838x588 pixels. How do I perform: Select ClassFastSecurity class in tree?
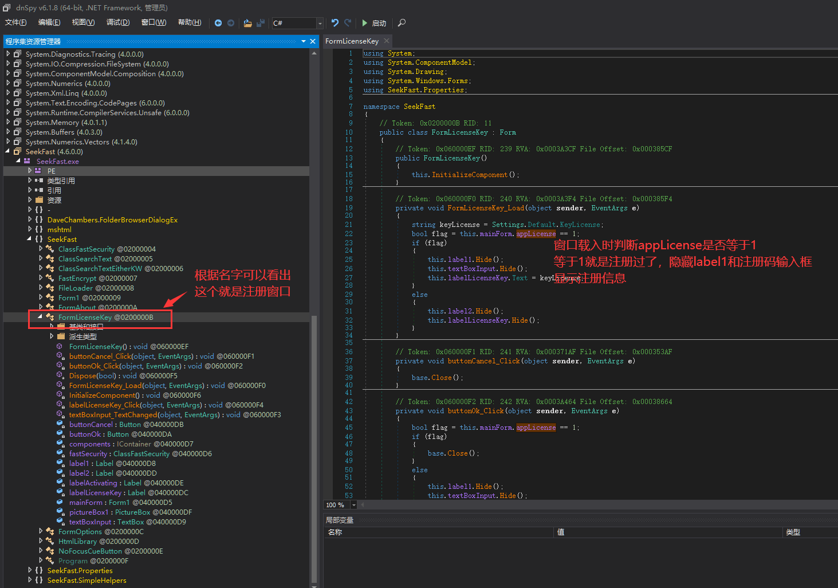107,249
